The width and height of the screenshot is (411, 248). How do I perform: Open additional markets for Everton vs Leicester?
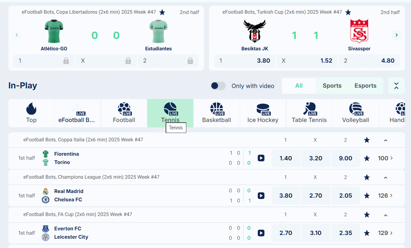(385, 233)
